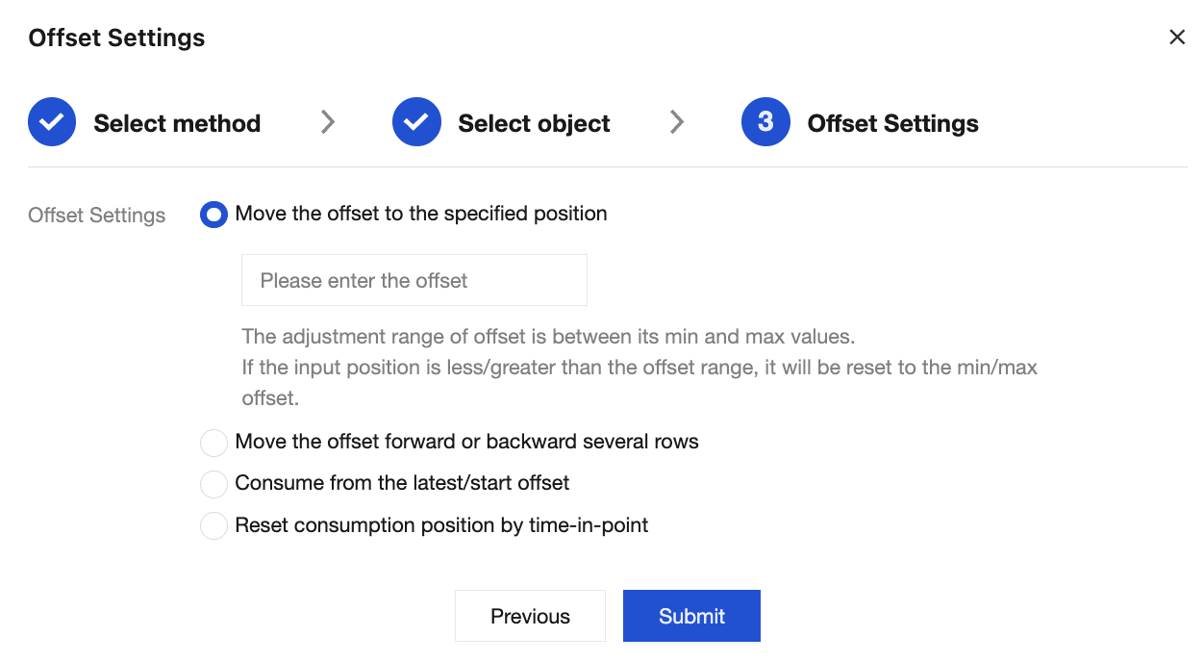The width and height of the screenshot is (1204, 662).
Task: Click the adjustment range hint text
Action: pos(547,338)
